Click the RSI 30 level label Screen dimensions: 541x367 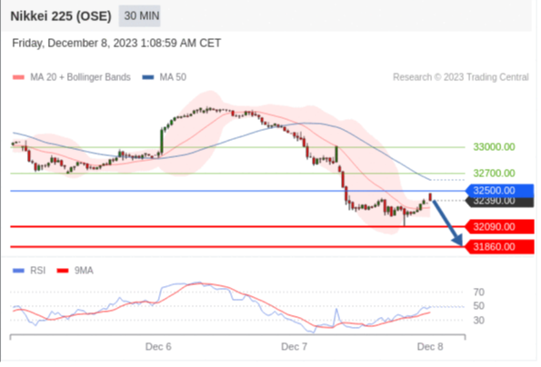(479, 321)
